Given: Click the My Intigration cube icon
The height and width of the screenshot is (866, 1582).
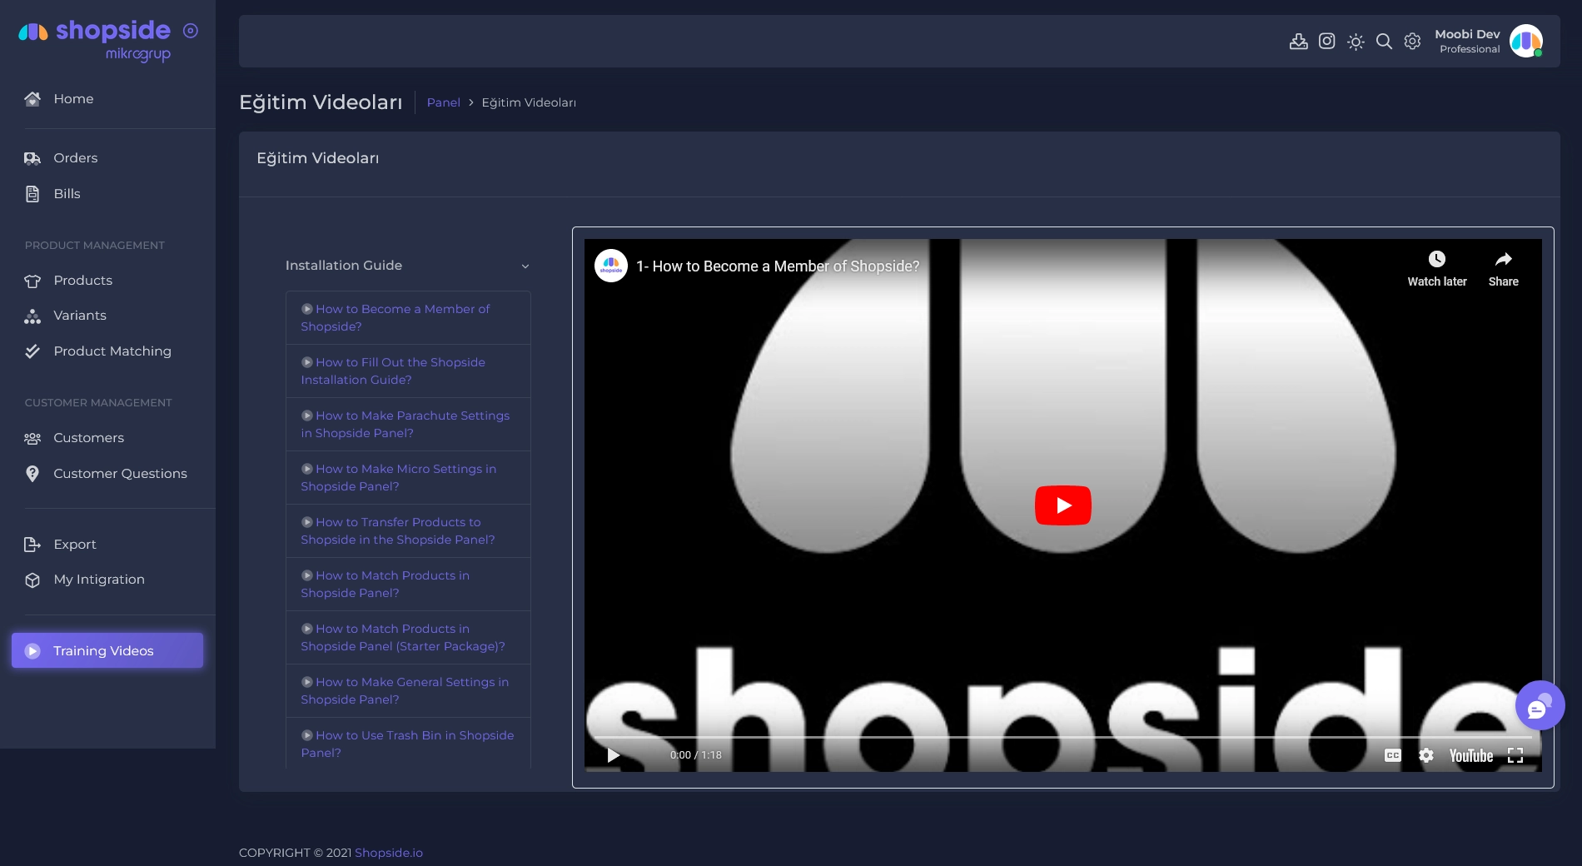Looking at the screenshot, I should [x=32, y=580].
